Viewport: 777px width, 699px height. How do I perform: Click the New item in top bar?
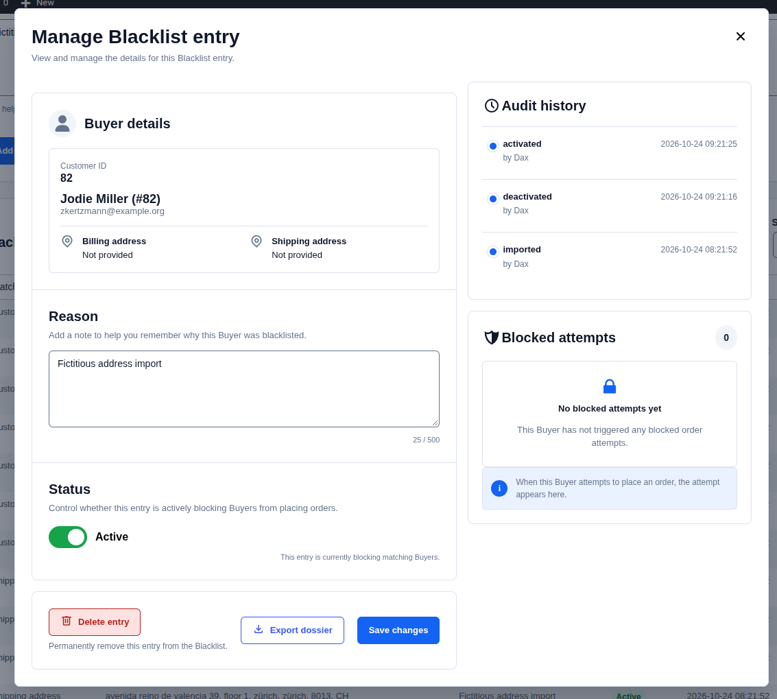[38, 3]
